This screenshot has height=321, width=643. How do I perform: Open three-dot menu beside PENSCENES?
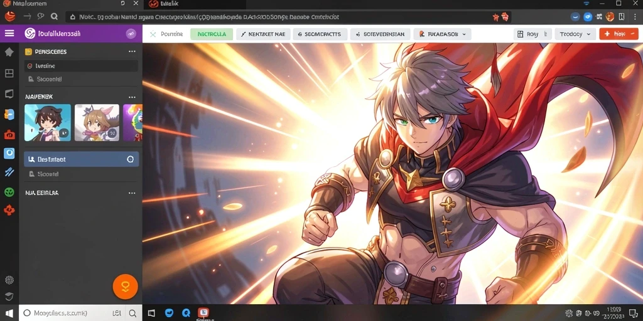pyautogui.click(x=132, y=51)
